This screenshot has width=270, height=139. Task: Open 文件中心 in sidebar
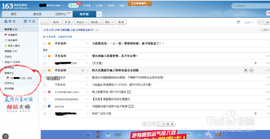[x=9, y=83]
